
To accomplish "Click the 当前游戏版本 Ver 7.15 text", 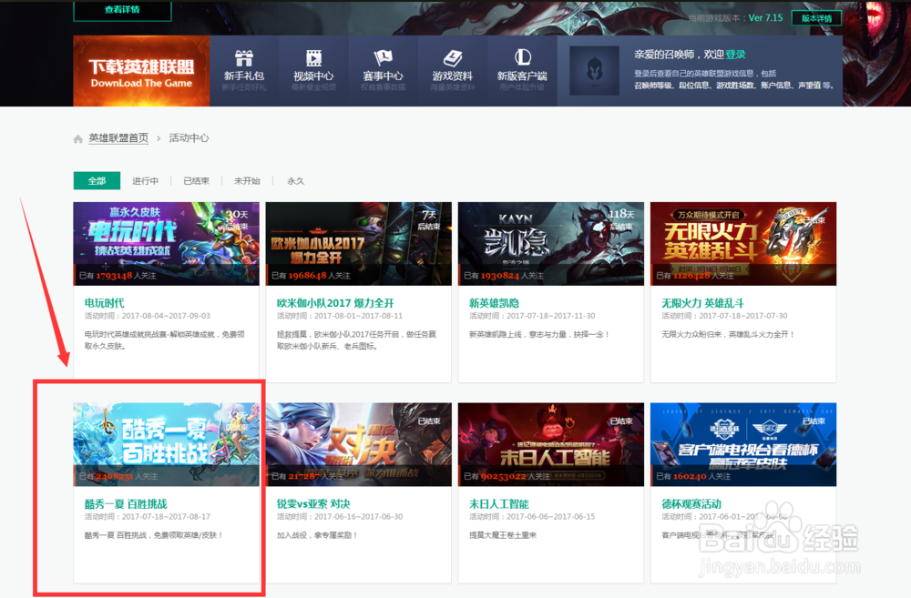I will tap(735, 18).
